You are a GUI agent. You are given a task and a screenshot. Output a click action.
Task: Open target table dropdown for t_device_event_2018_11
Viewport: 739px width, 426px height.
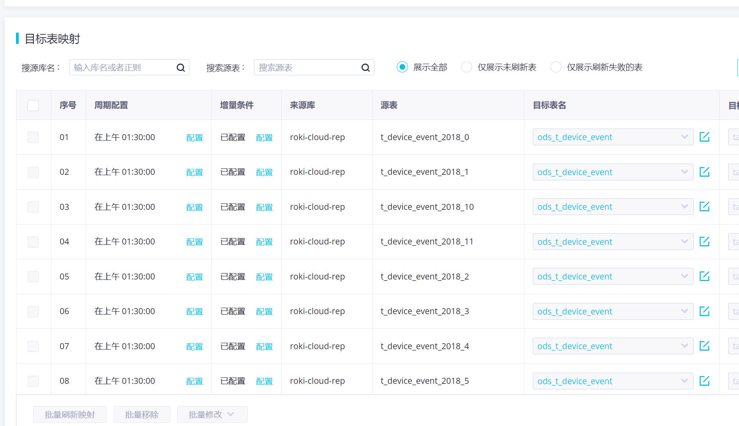(x=613, y=242)
